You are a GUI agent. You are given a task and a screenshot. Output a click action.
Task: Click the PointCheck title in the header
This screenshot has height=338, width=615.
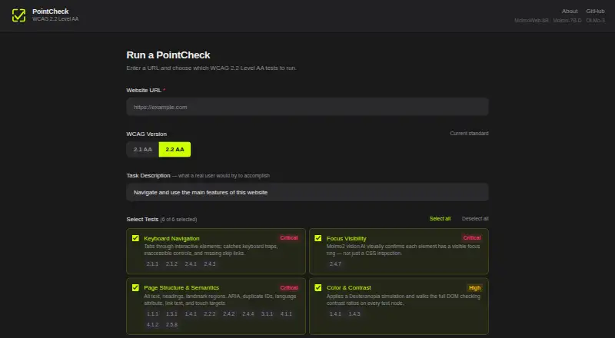pyautogui.click(x=50, y=12)
